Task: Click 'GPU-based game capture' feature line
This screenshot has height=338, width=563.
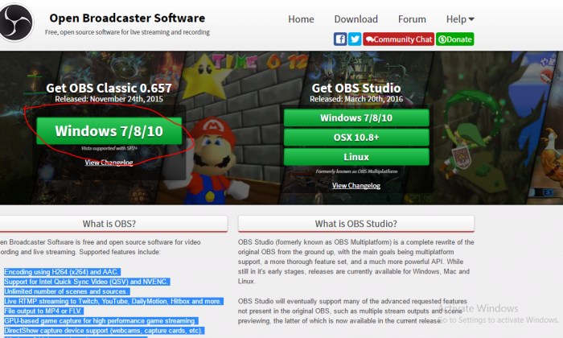Action: click(101, 321)
